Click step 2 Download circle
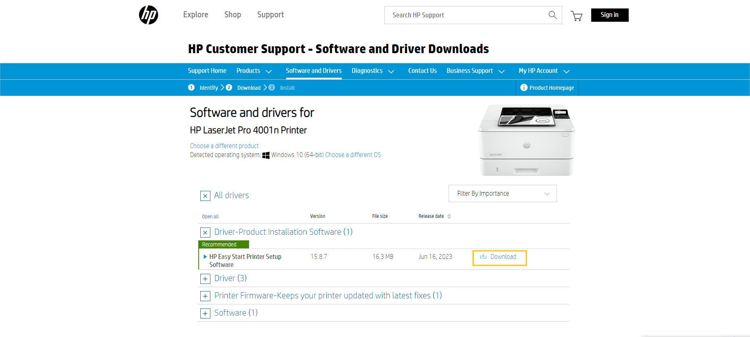 pos(229,87)
